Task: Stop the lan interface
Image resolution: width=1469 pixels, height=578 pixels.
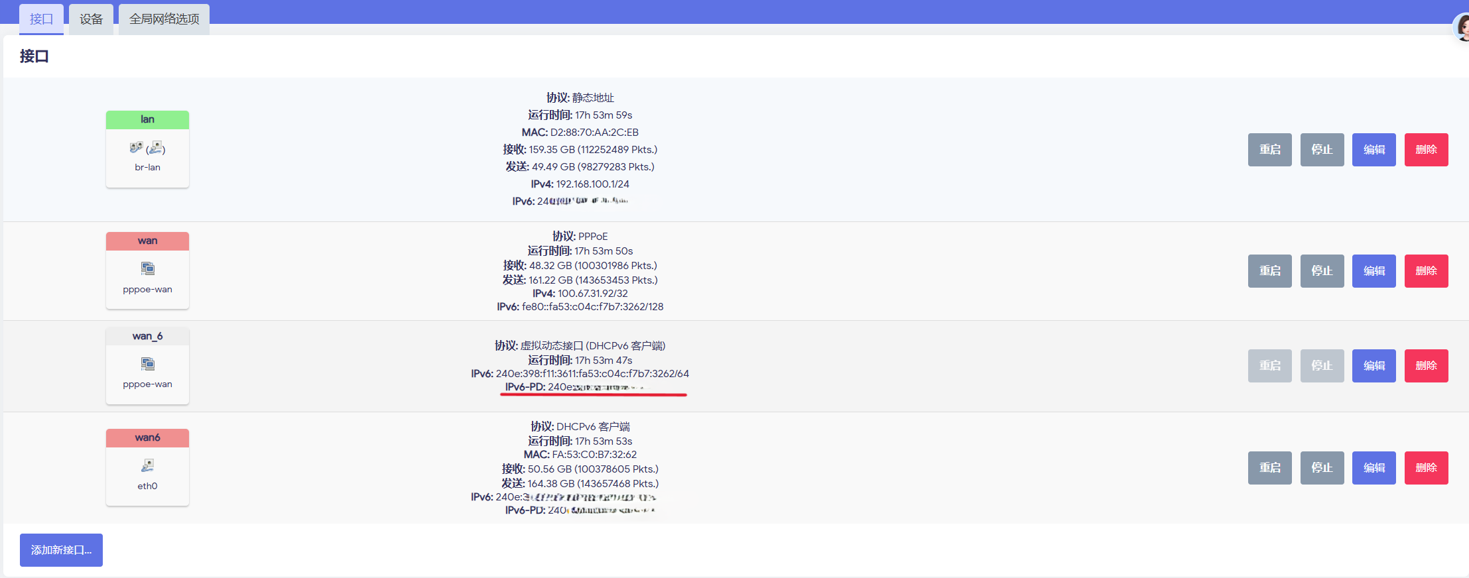Action: click(x=1322, y=150)
